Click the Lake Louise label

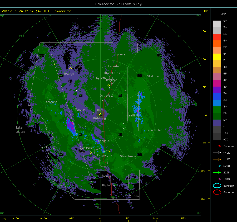(x=20, y=130)
